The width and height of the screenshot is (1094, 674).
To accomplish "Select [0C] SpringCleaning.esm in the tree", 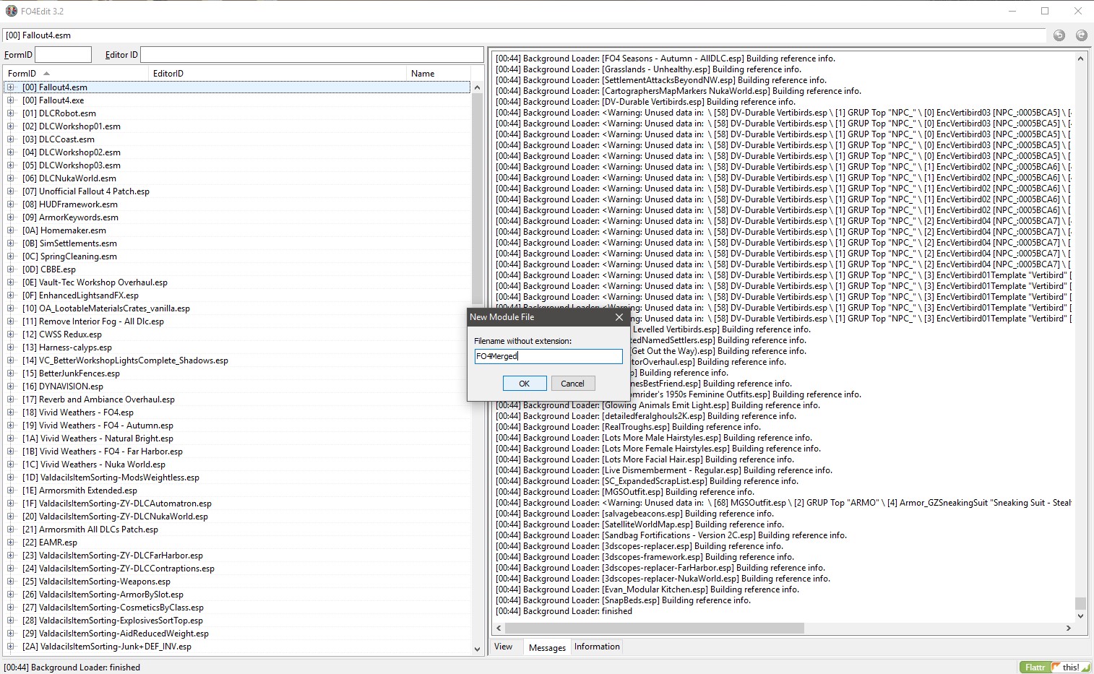I will coord(69,256).
